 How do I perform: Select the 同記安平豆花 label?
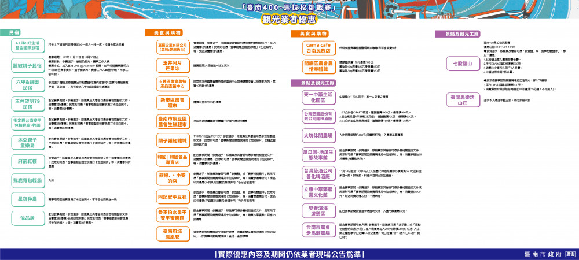pyautogui.click(x=173, y=196)
